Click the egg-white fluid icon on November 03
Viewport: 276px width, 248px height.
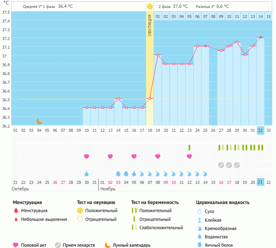(118, 173)
